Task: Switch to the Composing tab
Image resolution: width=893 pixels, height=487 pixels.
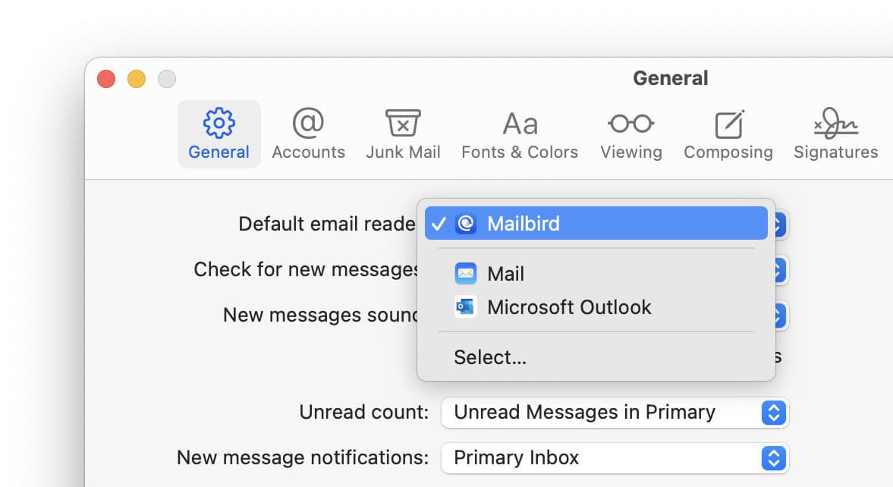Action: [728, 134]
